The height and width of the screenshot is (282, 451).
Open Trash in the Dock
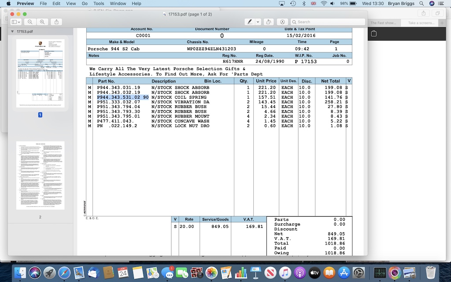pos(431,272)
